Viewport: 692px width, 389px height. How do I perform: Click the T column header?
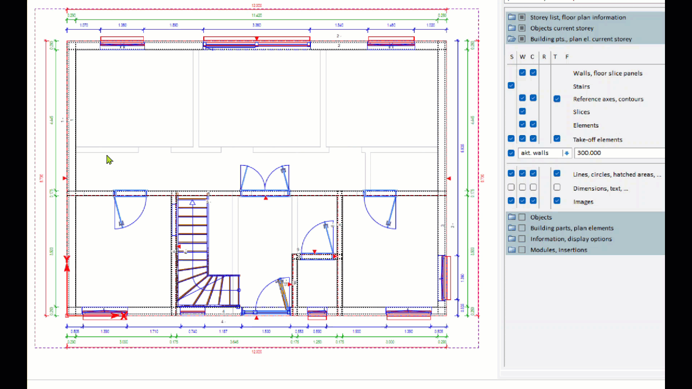point(555,57)
